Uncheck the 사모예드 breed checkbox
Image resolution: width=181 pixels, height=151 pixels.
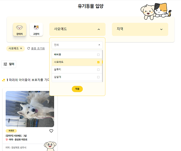click(98, 62)
